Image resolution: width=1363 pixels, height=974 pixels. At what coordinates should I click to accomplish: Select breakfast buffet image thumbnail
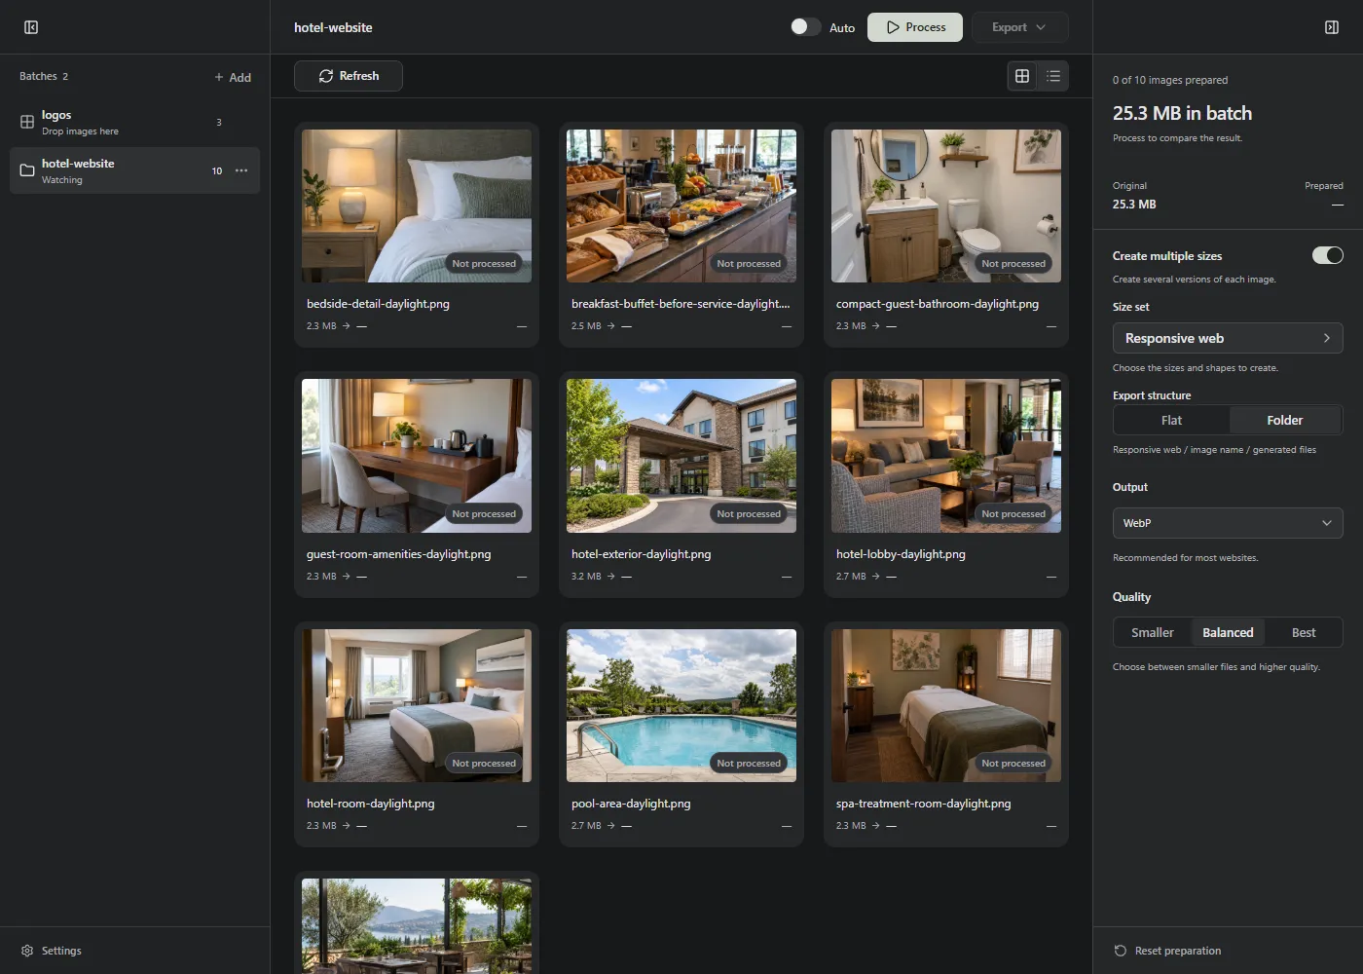[x=681, y=206]
